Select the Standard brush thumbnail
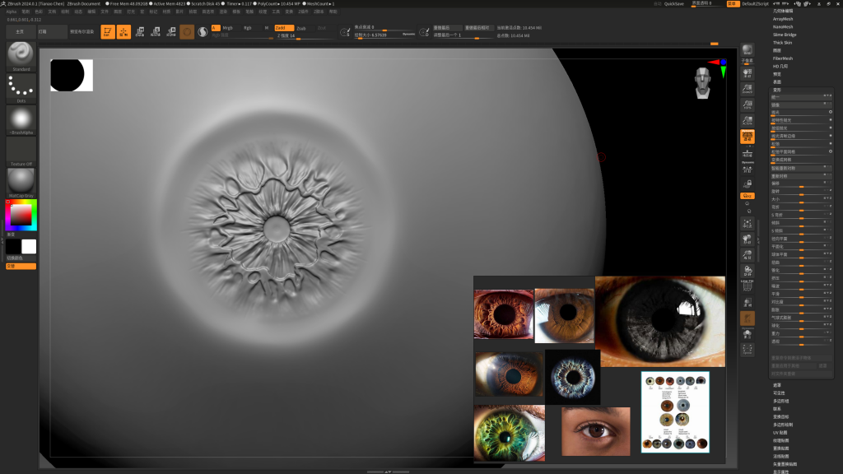The height and width of the screenshot is (474, 843). tap(21, 56)
